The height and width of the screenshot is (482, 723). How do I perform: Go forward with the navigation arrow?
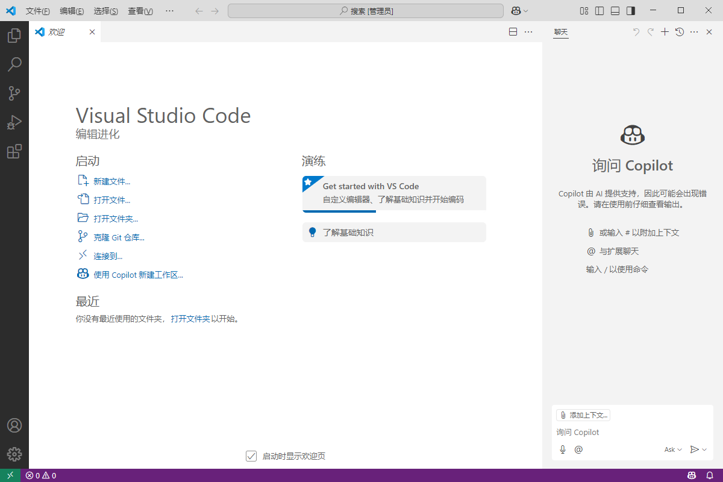pos(215,11)
